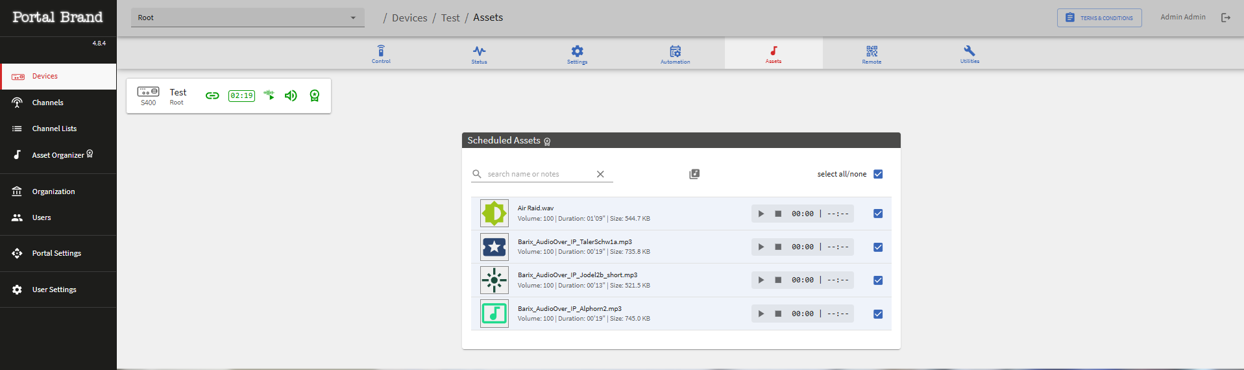
Task: Stop Barix_AudioOver_IP_TalerSchw1a.mp3 playback
Action: coord(778,247)
